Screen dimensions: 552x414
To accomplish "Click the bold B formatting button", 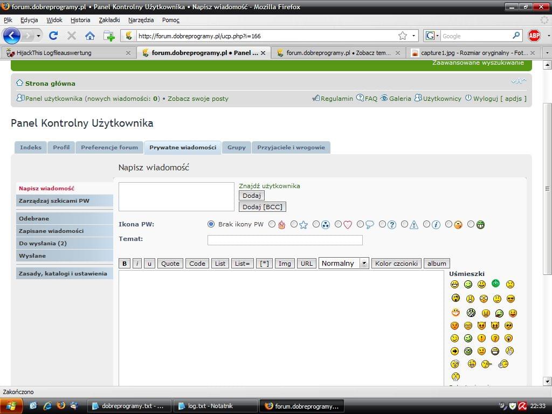I will click(125, 263).
